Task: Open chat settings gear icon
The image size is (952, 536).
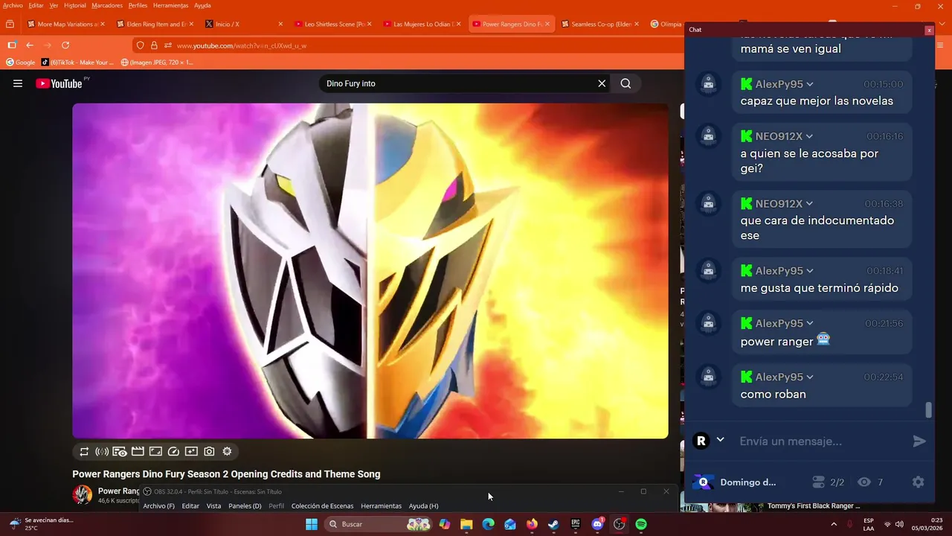Action: (919, 482)
